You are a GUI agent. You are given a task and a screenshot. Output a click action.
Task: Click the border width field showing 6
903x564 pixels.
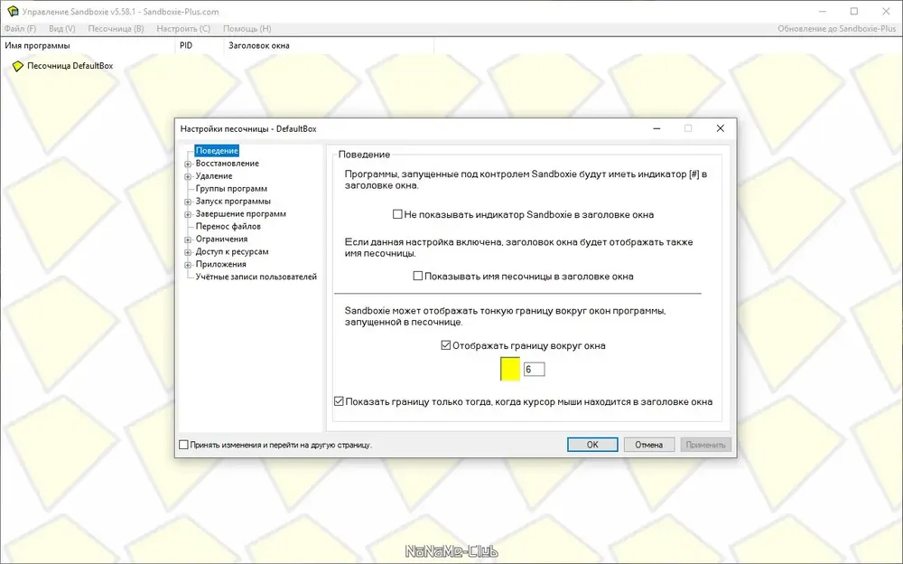tap(534, 369)
